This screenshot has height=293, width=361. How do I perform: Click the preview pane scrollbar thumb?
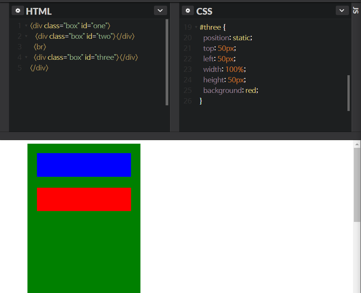[357, 185]
